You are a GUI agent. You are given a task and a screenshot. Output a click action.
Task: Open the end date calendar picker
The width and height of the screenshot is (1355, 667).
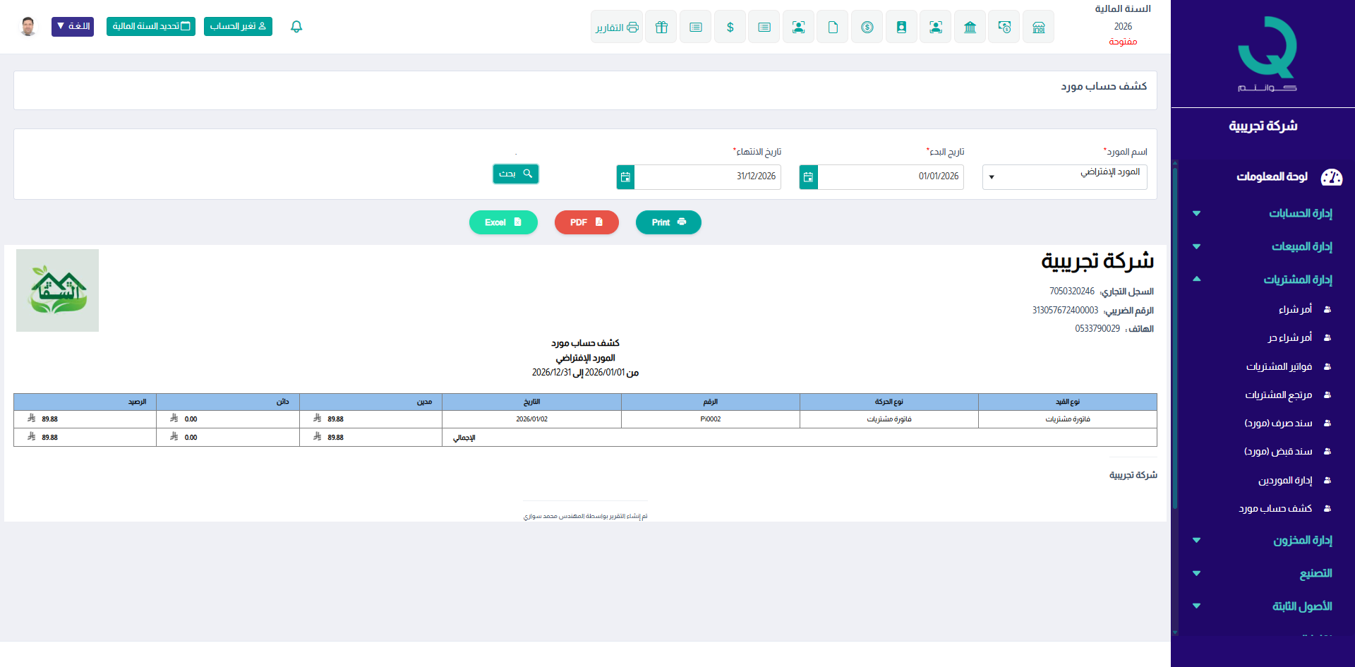pos(625,177)
